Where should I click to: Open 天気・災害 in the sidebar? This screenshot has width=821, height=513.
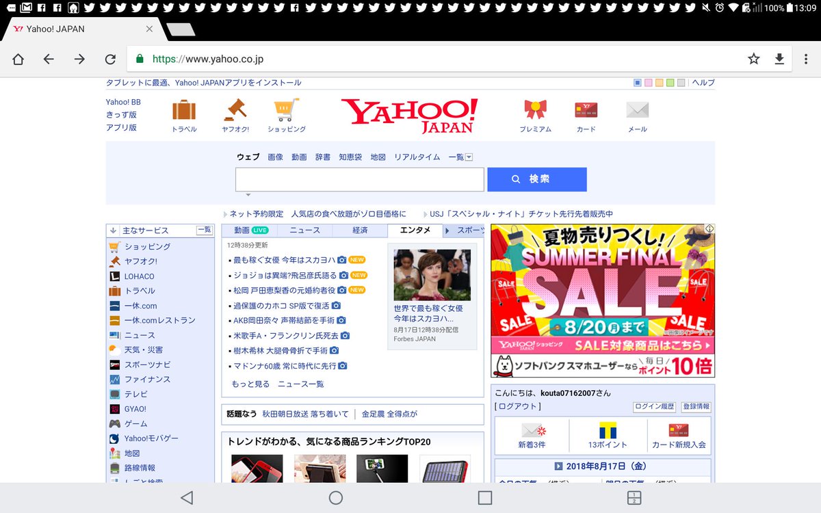(x=144, y=350)
